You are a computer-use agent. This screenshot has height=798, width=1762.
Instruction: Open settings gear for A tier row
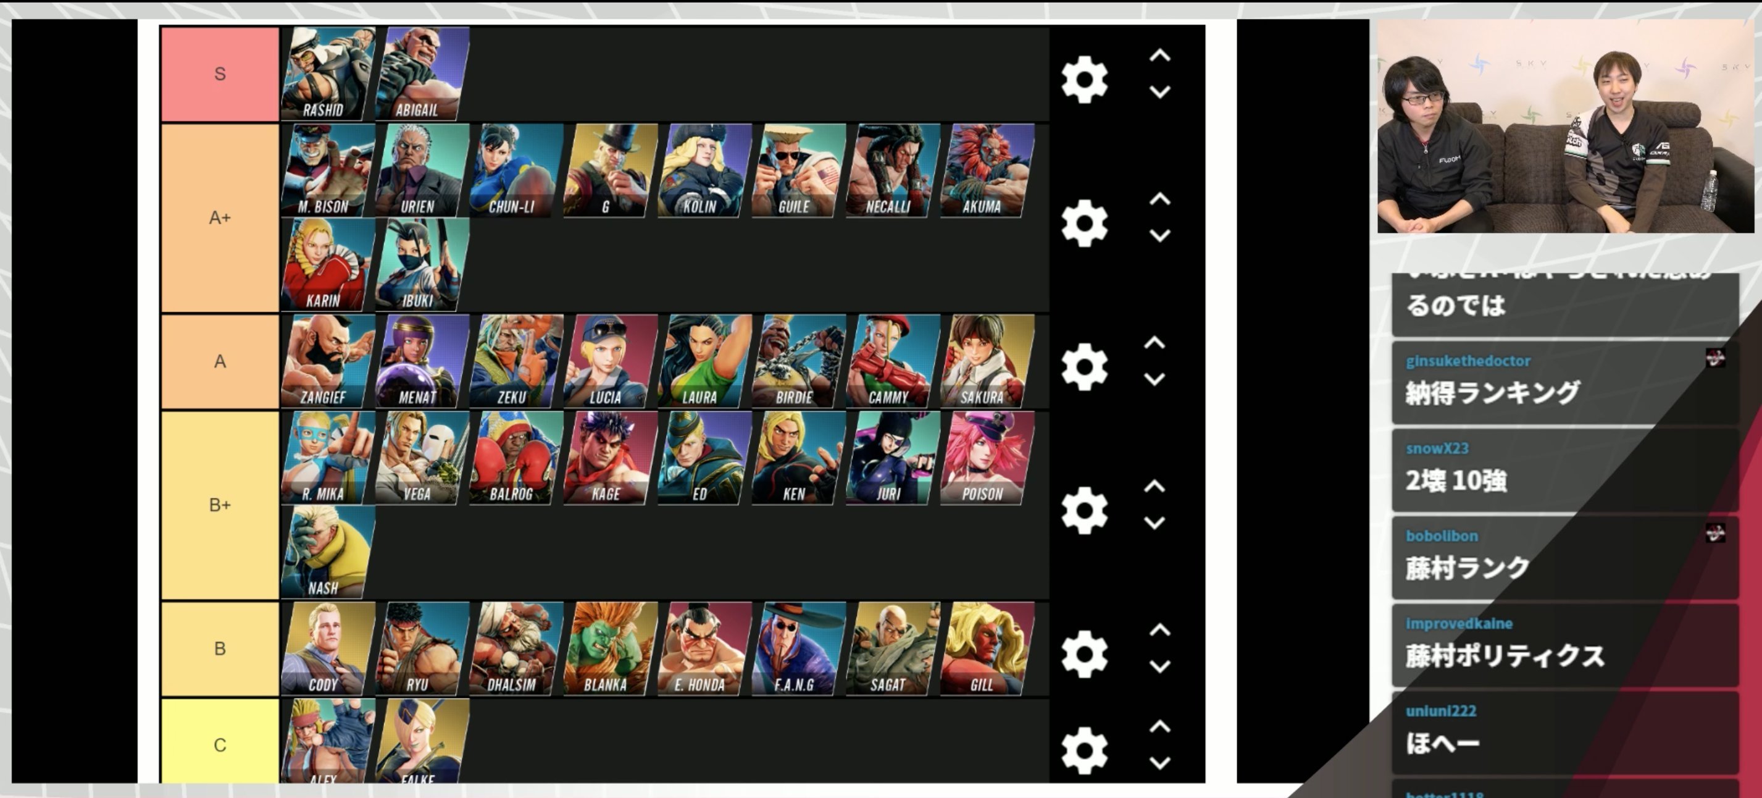[x=1084, y=367]
